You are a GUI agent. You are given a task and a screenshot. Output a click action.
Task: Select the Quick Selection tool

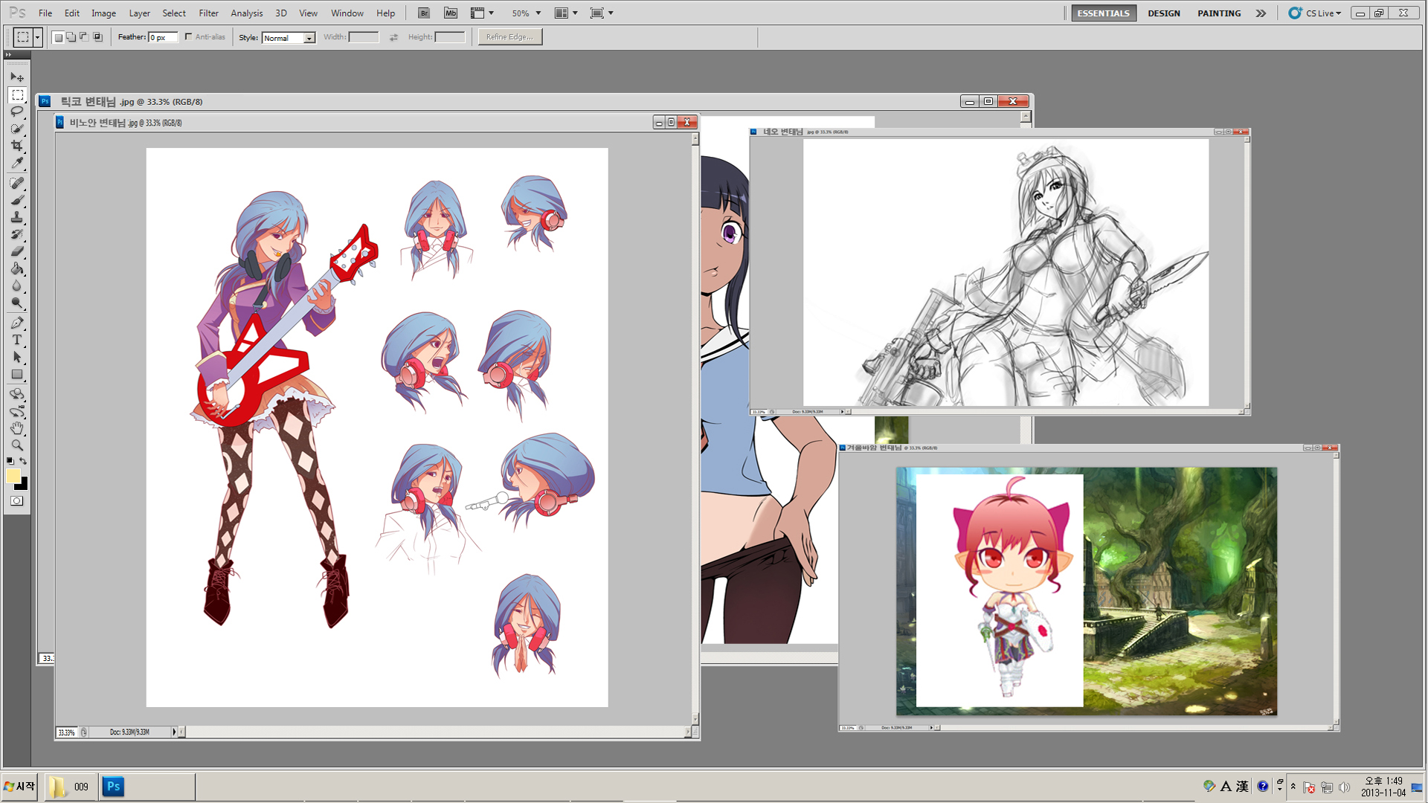coord(17,129)
